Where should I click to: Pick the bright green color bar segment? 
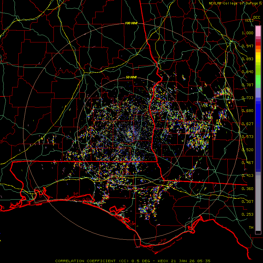[258, 80]
